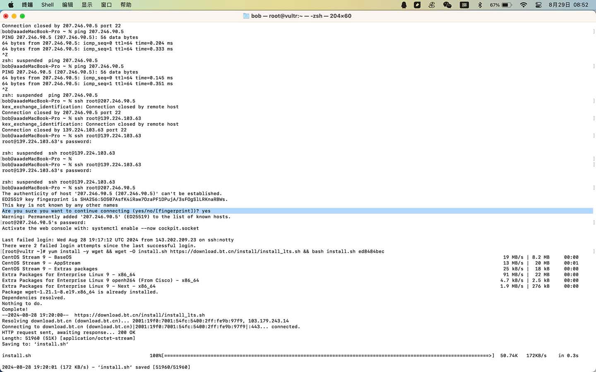
Task: Click the install.sh 100% download progress bar
Action: point(322,355)
